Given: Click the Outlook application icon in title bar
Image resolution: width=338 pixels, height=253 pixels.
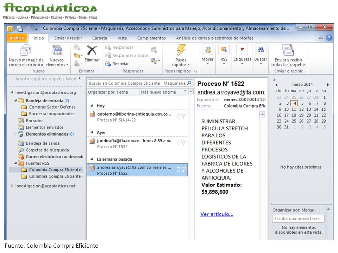Looking at the screenshot, I should [10, 28].
